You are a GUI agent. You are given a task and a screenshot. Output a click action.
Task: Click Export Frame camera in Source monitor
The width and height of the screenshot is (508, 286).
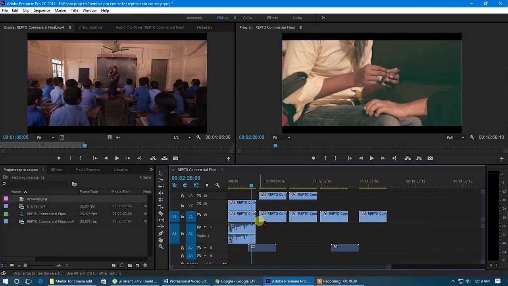(x=175, y=158)
